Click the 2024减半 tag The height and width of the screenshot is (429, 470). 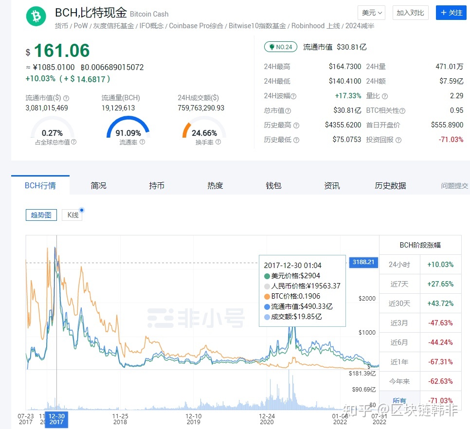(360, 26)
